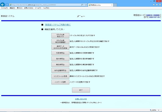Open the browser Tools gear icon
This screenshot has height=112, width=162.
160,5
